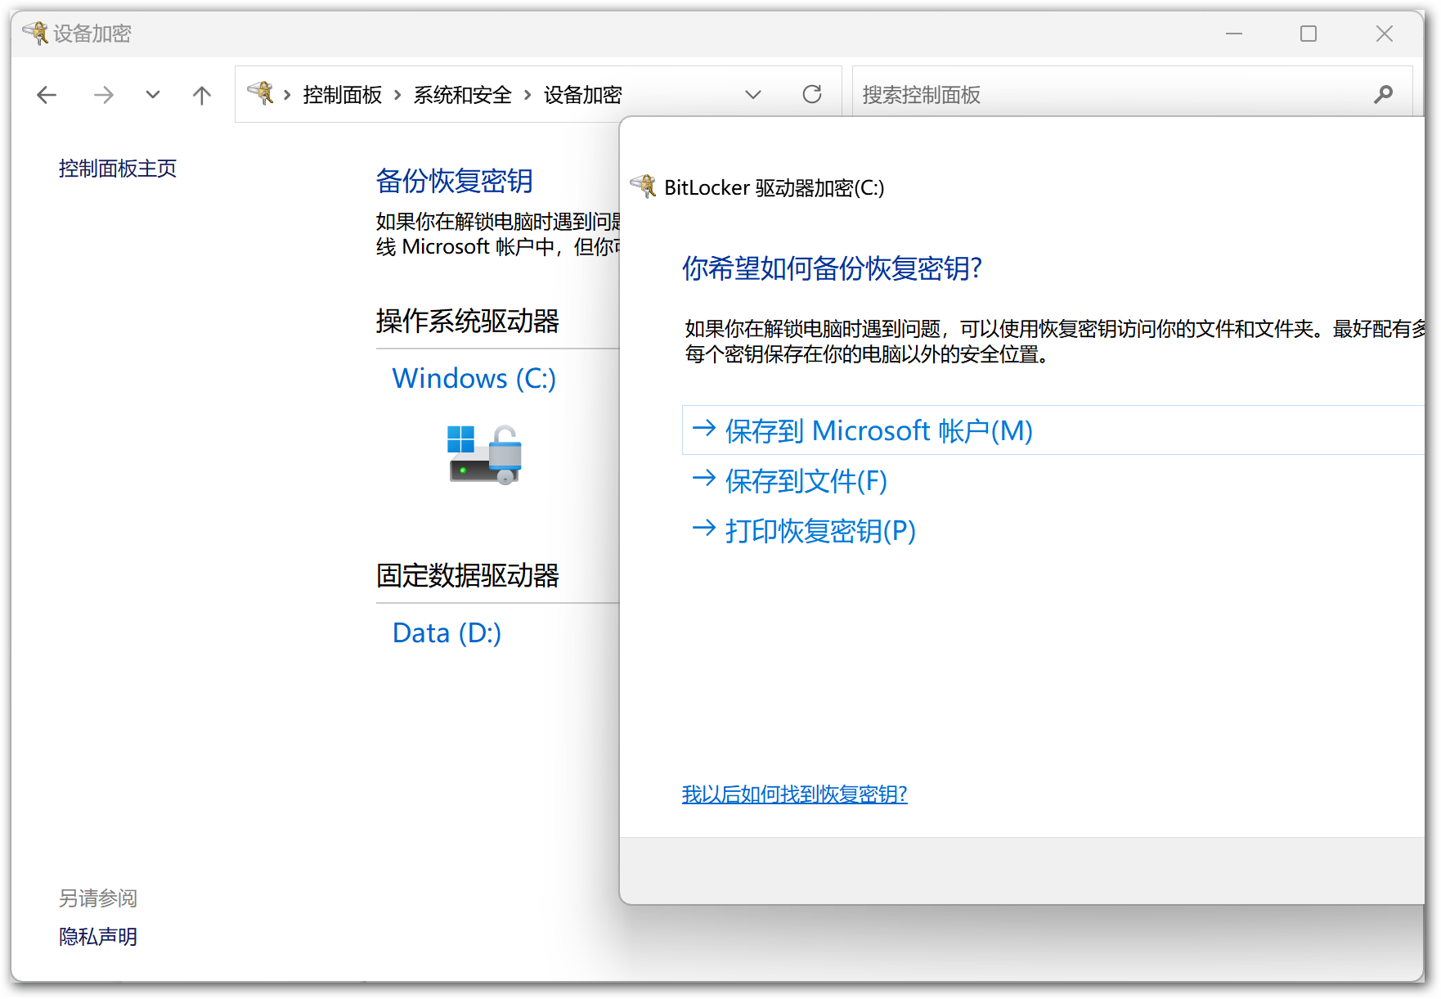The image size is (1441, 999).
Task: Expand chevron after 系统和安全 breadcrumb
Action: (x=527, y=95)
